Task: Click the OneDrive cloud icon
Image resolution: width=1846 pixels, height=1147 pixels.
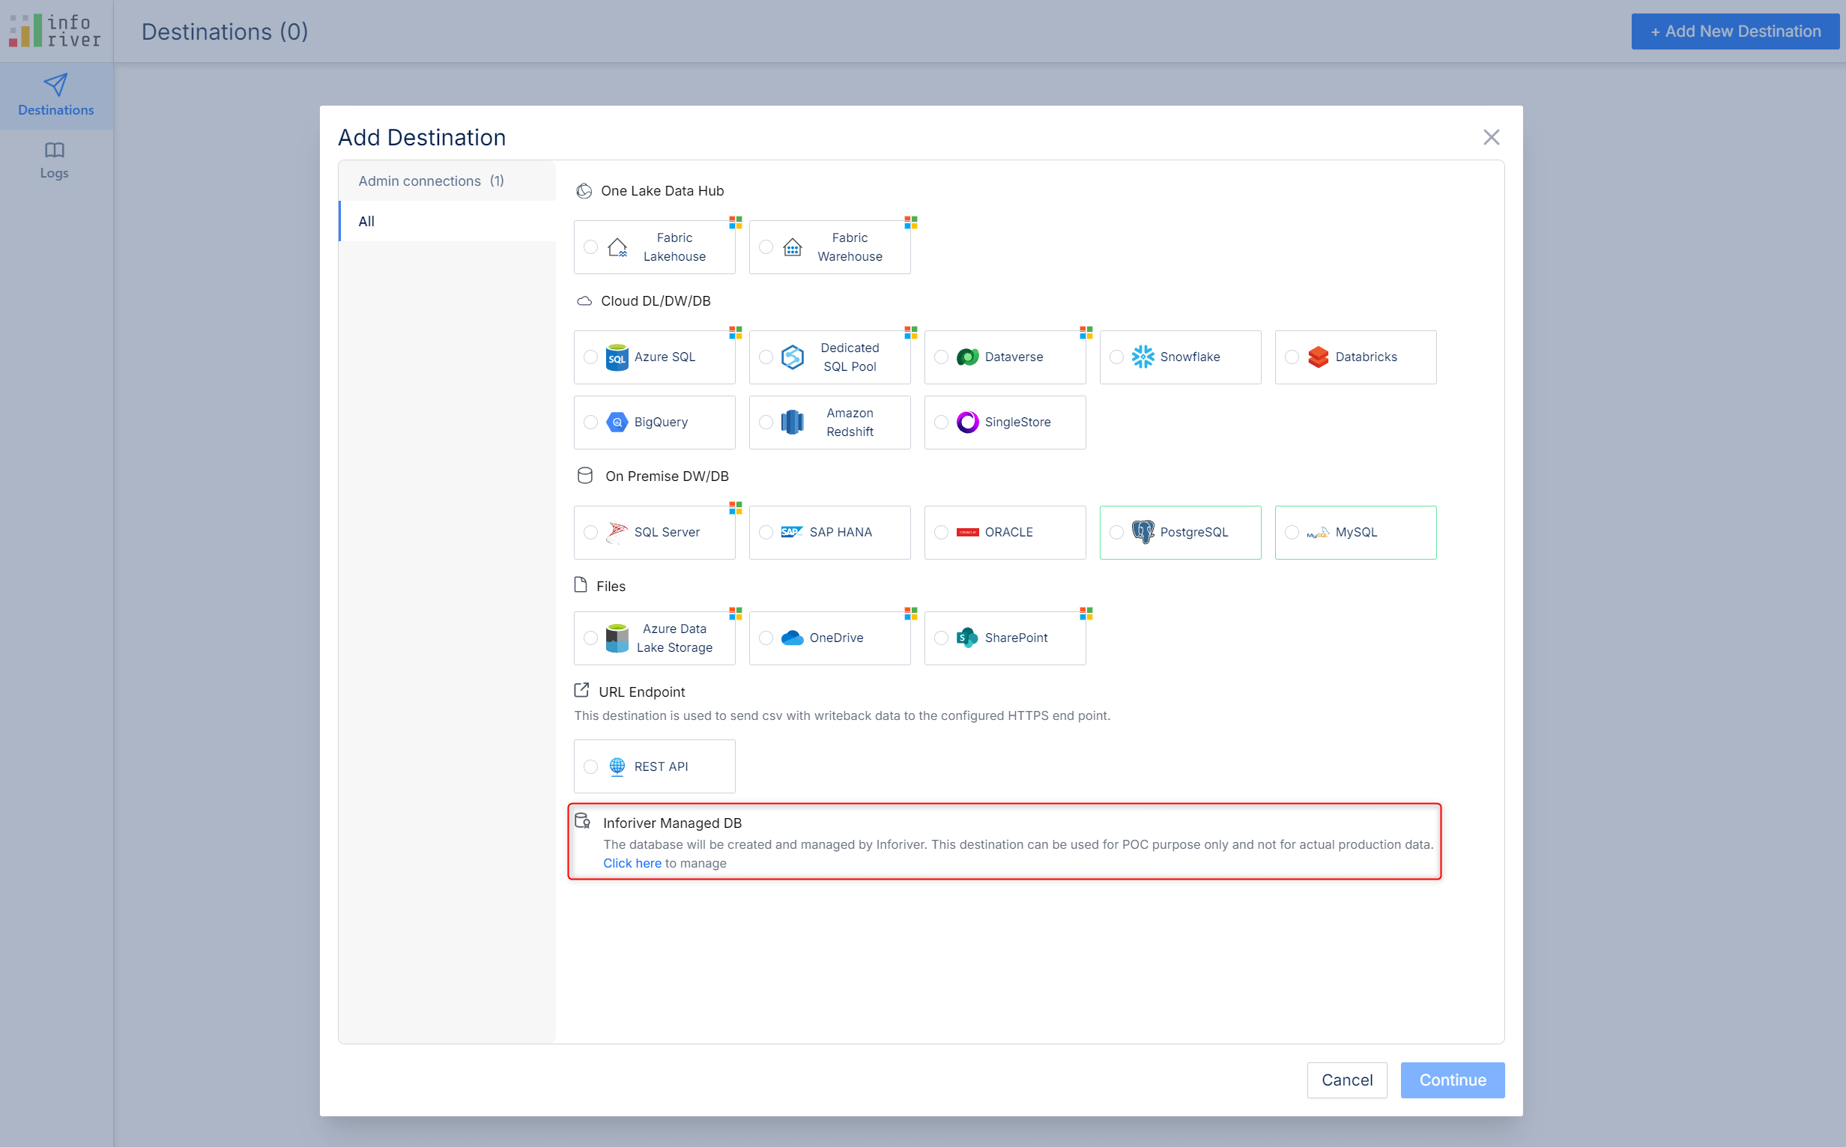Action: pyautogui.click(x=793, y=638)
